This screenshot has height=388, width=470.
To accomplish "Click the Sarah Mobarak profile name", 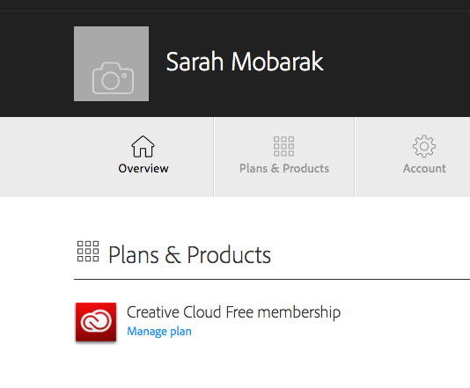I will 245,62.
